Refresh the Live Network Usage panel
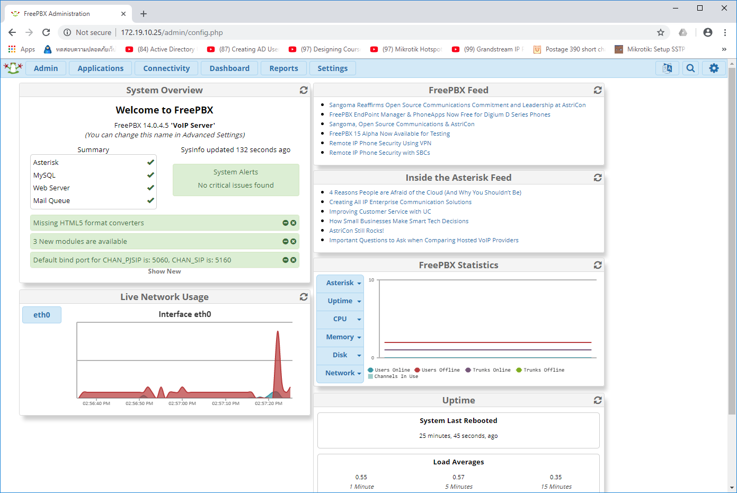The width and height of the screenshot is (737, 493). tap(304, 297)
